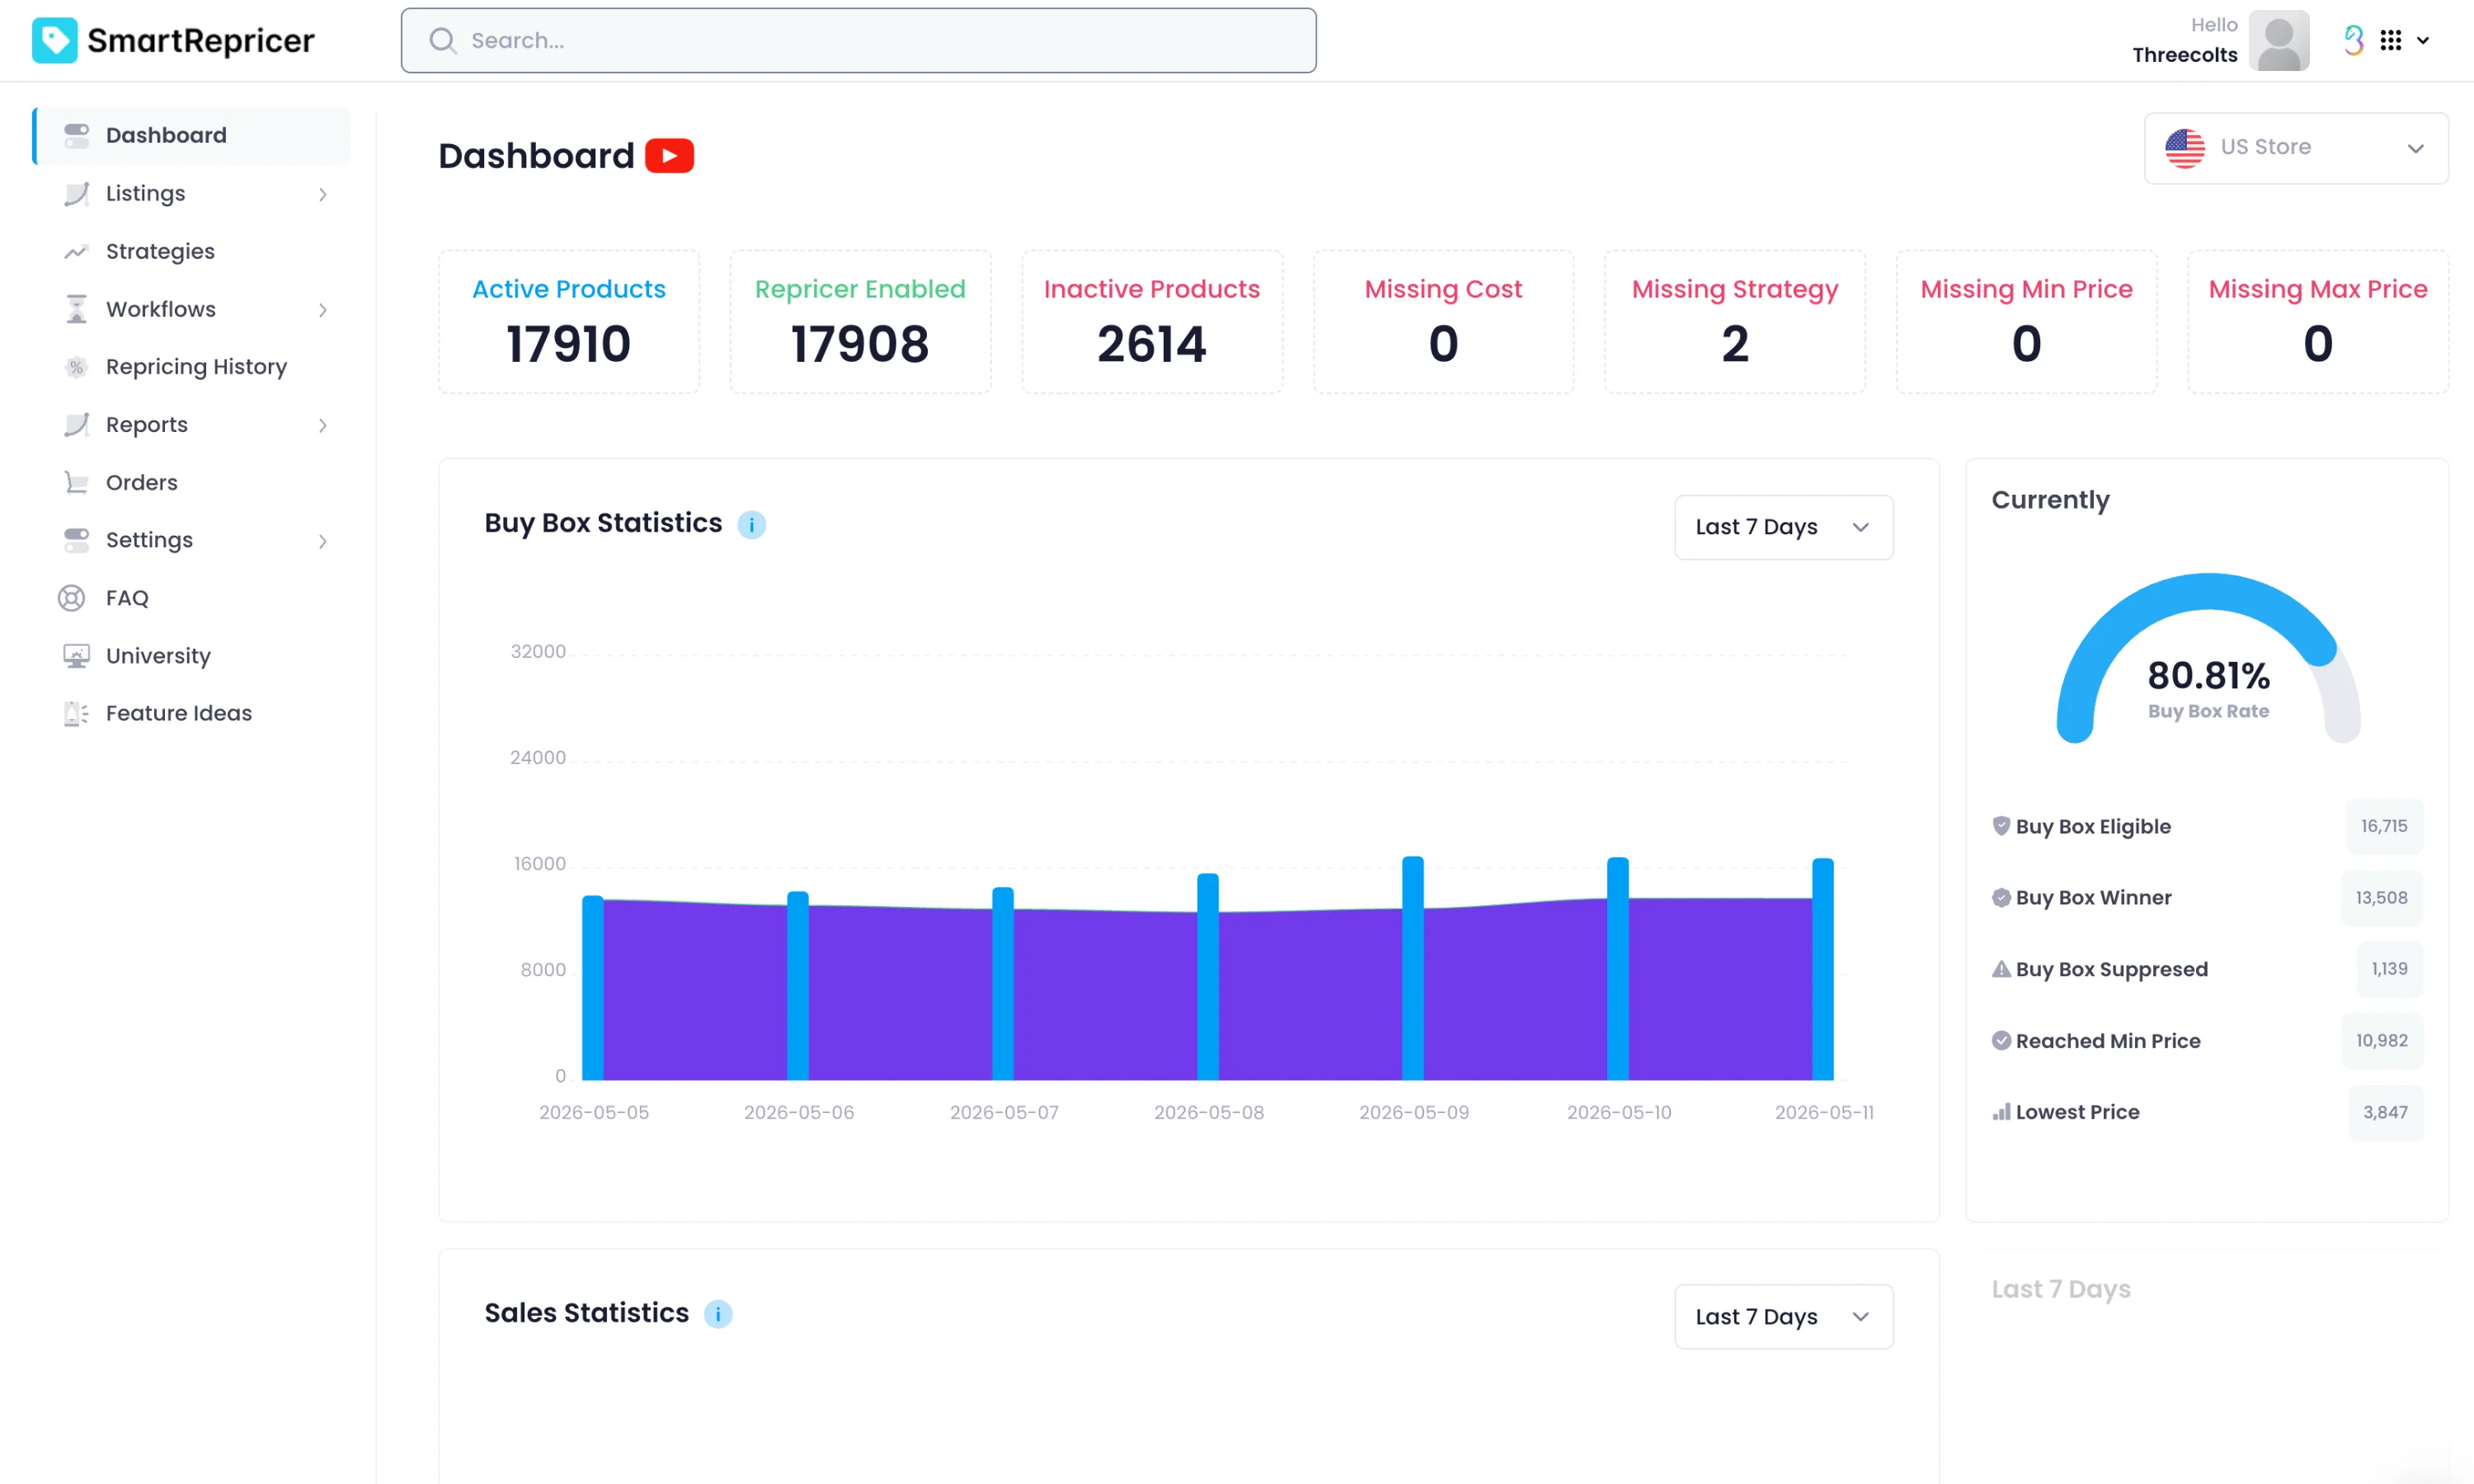This screenshot has height=1484, width=2474.
Task: Click the Sales Statistics info icon
Action: [x=718, y=1314]
